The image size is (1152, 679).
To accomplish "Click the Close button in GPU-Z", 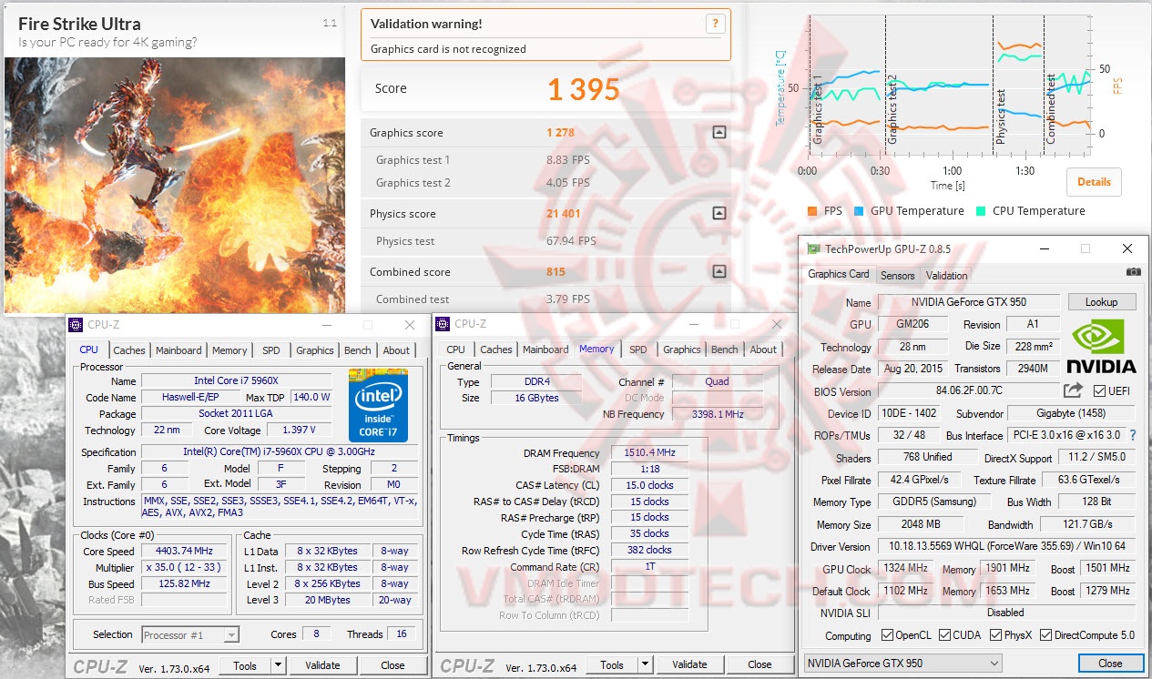I will 1110,664.
